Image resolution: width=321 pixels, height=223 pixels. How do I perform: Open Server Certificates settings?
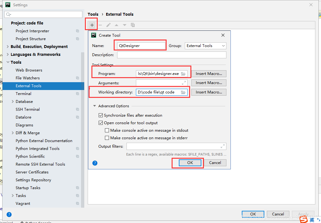click(x=32, y=172)
